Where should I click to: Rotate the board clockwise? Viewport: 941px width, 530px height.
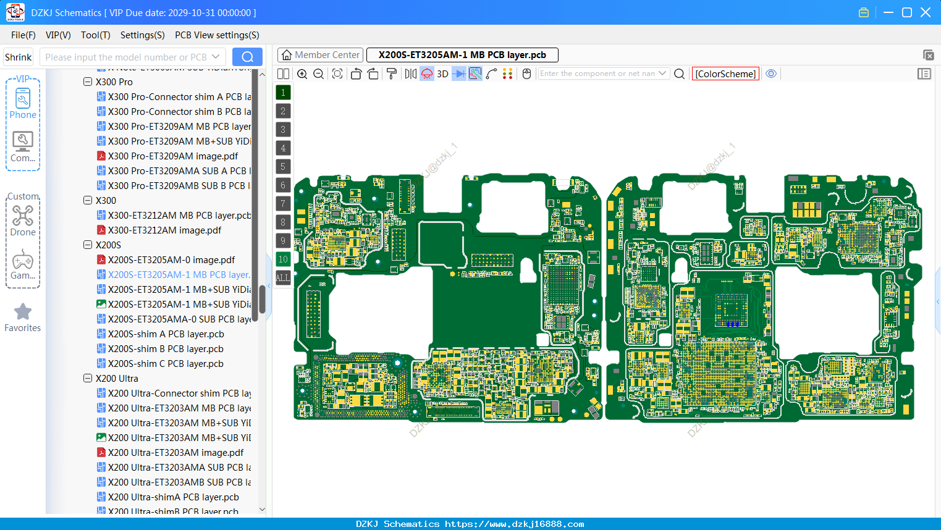[x=373, y=74]
